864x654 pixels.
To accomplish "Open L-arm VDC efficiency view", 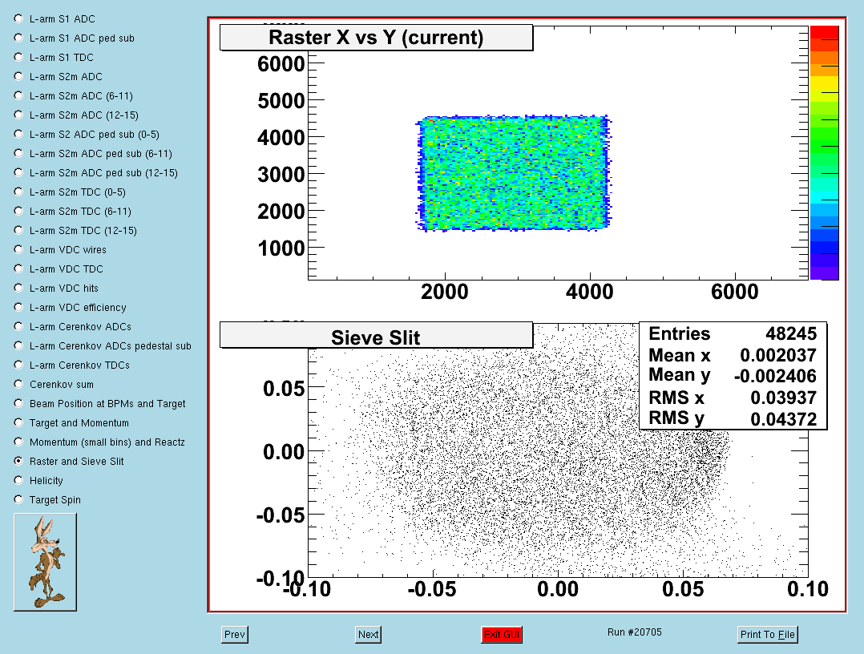I will point(18,308).
